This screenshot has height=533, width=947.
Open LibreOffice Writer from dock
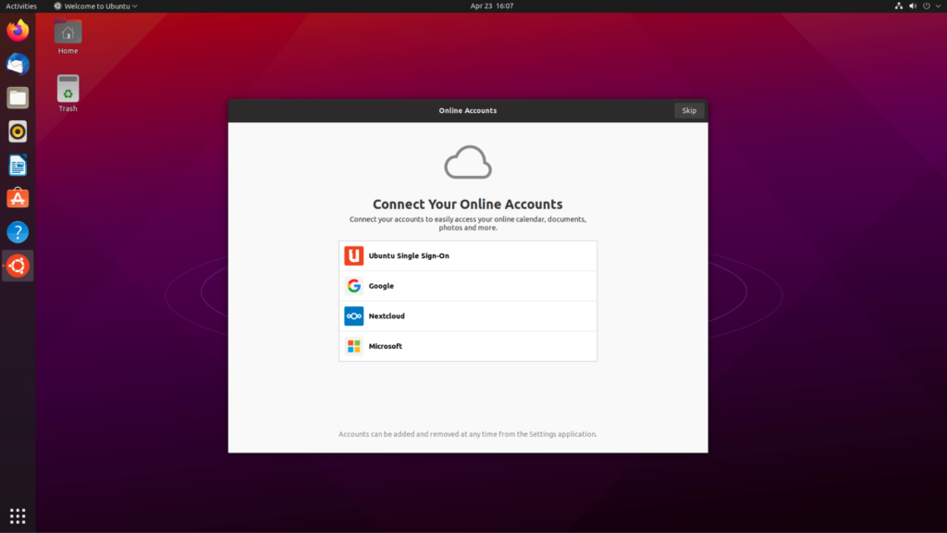pyautogui.click(x=18, y=165)
